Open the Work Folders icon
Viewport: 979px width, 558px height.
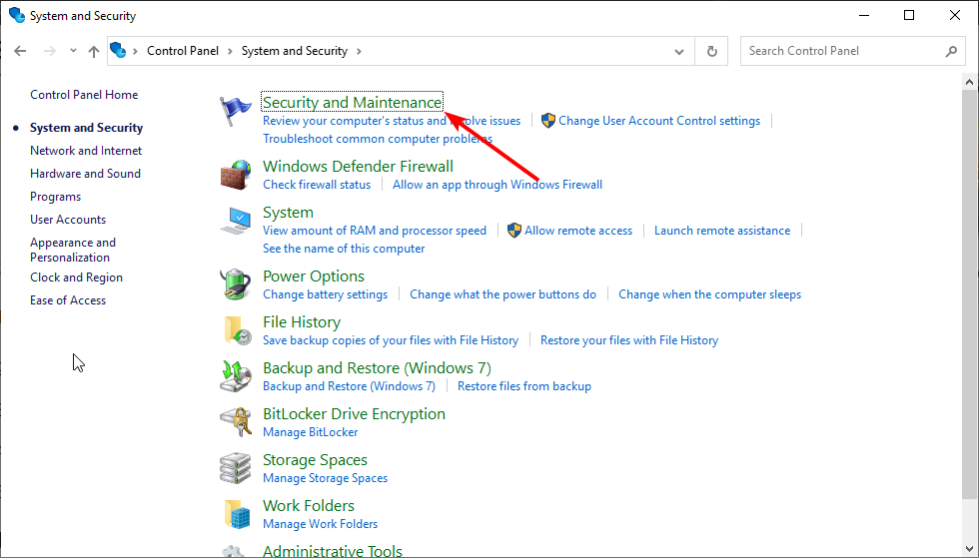click(237, 514)
